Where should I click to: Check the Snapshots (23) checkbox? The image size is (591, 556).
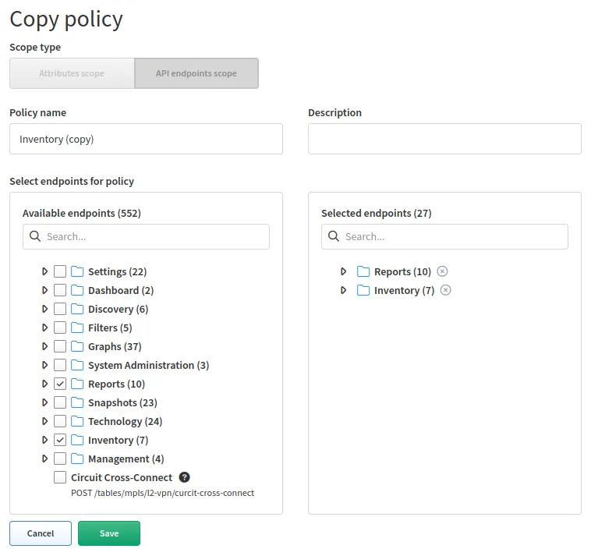[x=60, y=402]
